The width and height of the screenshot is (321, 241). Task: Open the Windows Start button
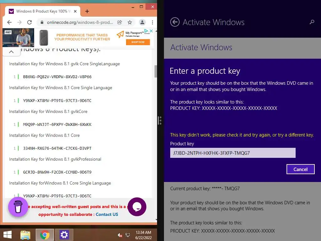point(8,235)
